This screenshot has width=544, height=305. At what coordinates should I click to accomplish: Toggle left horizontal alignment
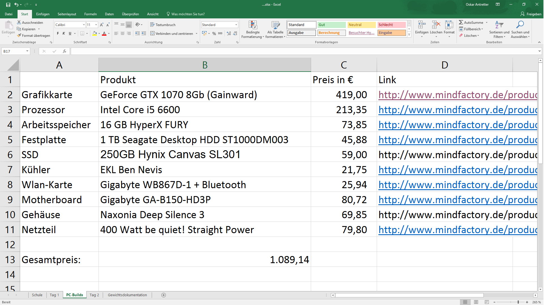point(116,33)
